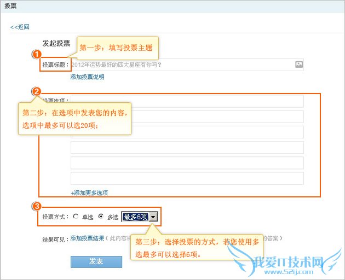Focus the 投票标题 input field
This screenshot has height=280, width=345.
click(x=187, y=65)
